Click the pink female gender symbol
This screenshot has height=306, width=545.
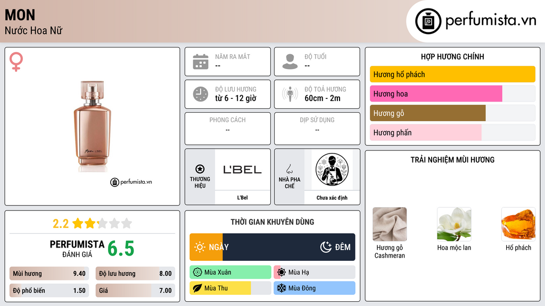point(16,62)
